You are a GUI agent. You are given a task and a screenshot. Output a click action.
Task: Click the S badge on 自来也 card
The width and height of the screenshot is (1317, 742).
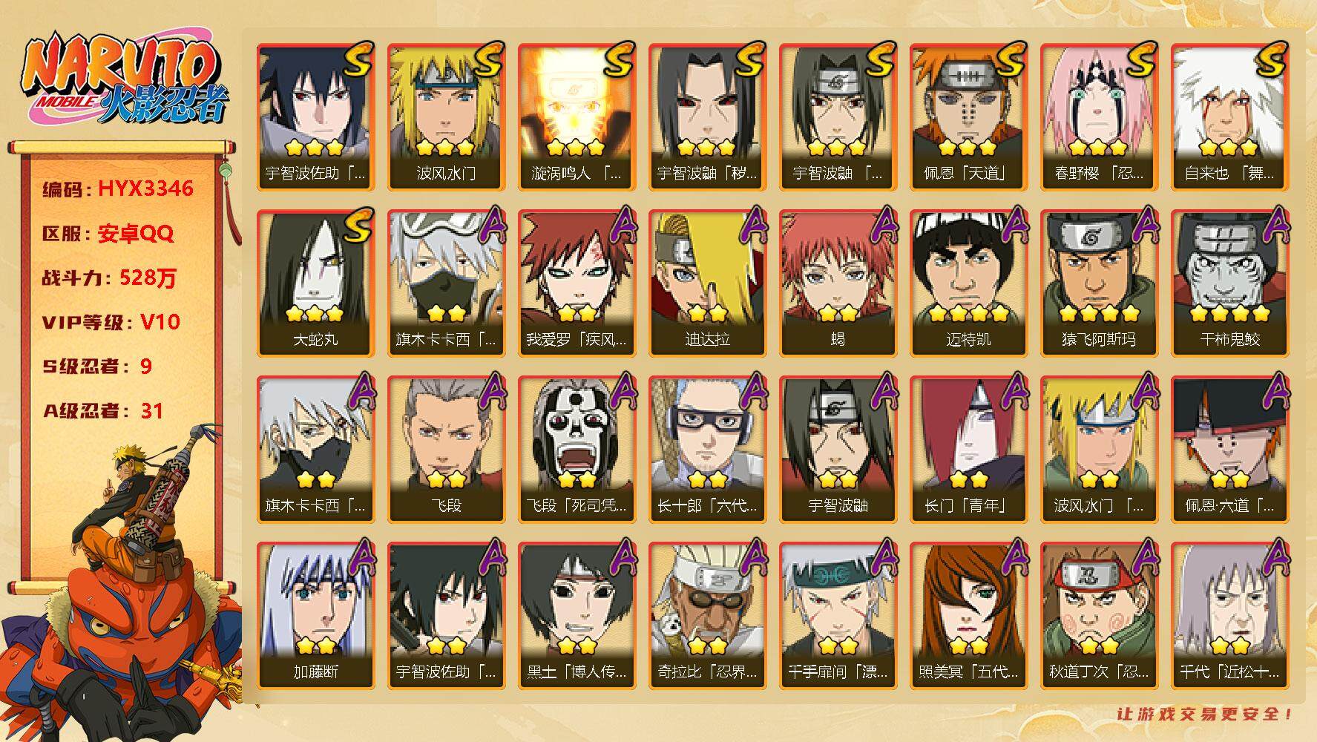pos(1270,59)
